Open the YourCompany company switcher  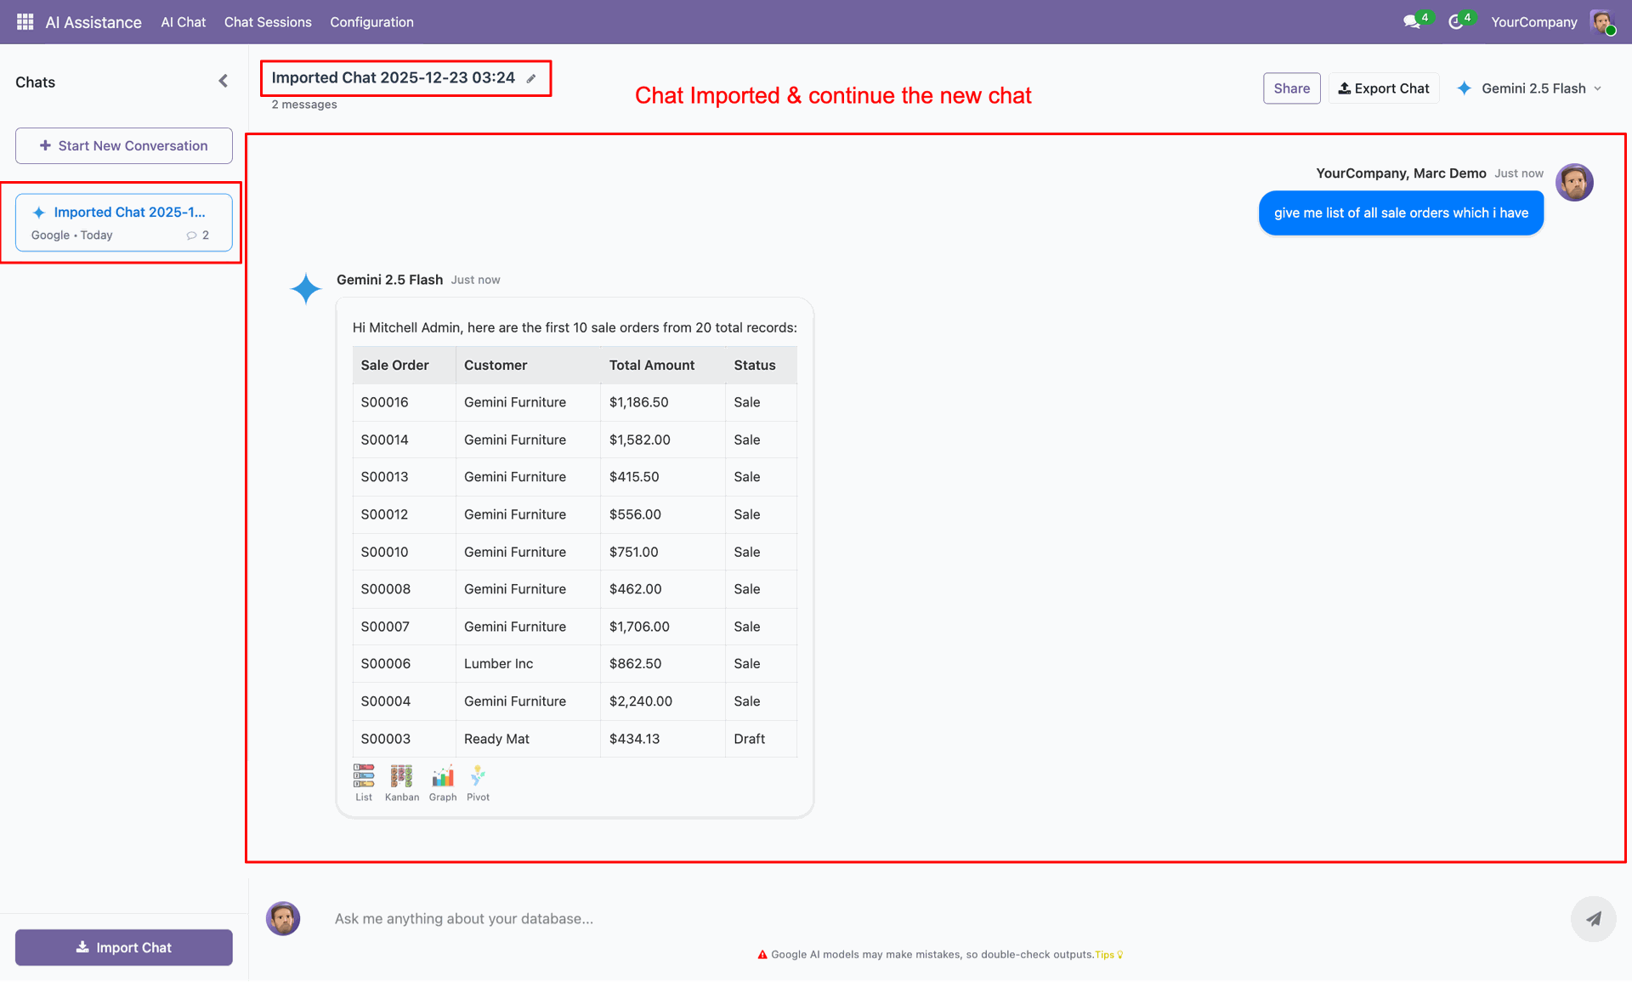tap(1533, 22)
